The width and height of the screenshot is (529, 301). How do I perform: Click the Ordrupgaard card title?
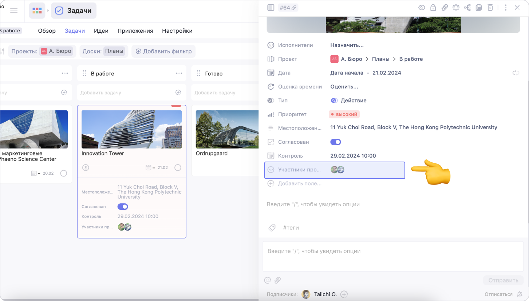(212, 153)
